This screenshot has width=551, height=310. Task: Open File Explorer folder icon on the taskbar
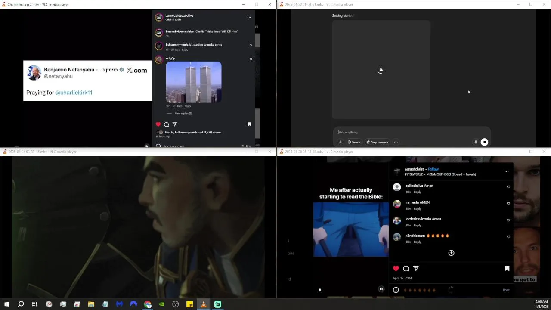(x=91, y=304)
